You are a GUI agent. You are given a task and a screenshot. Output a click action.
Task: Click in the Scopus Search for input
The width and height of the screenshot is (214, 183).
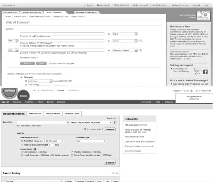point(42,122)
